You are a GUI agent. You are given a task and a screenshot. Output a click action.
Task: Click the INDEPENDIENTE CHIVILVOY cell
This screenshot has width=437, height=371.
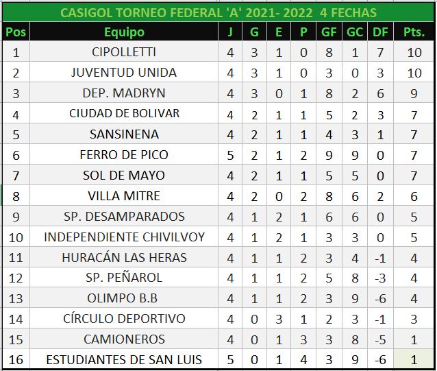[124, 237]
